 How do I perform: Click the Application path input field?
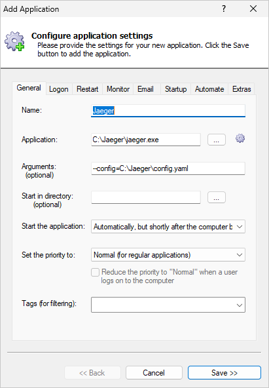click(x=146, y=140)
